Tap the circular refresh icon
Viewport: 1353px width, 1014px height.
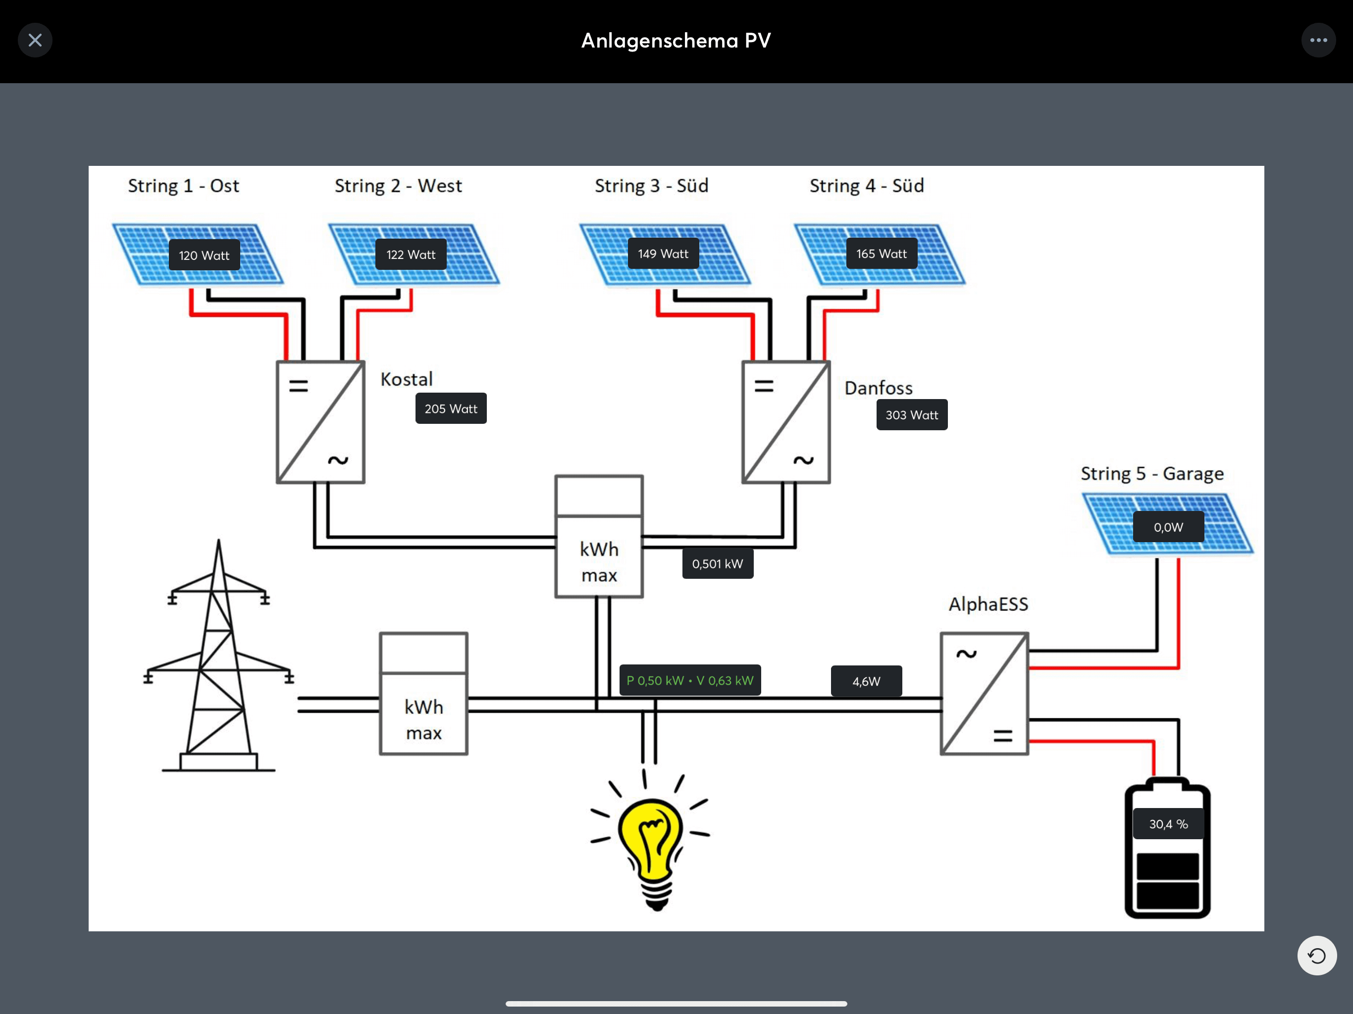coord(1316,955)
